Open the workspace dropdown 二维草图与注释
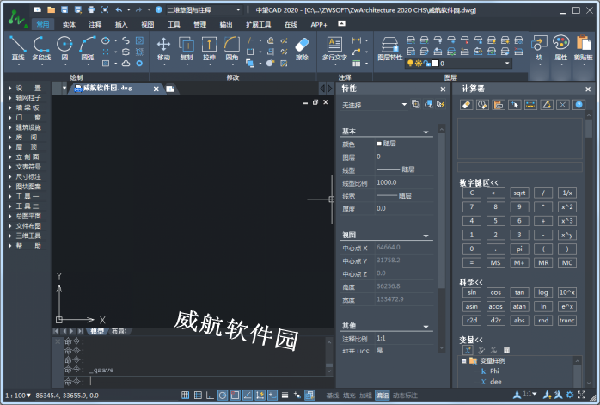 [x=203, y=10]
